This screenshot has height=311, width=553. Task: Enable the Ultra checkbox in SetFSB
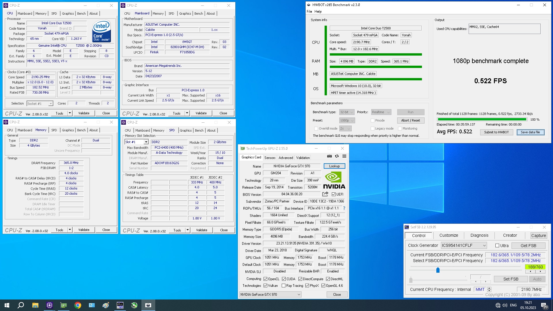point(497,246)
